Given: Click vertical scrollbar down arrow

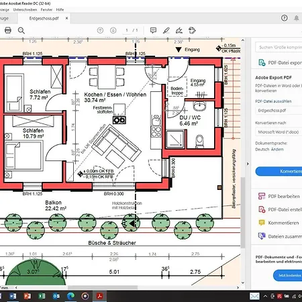Looking at the screenshot, I should (243, 283).
